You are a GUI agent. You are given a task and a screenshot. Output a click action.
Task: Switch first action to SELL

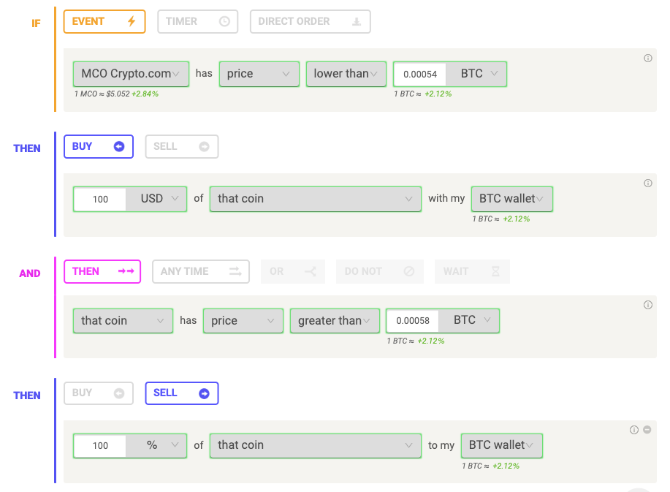[182, 147]
